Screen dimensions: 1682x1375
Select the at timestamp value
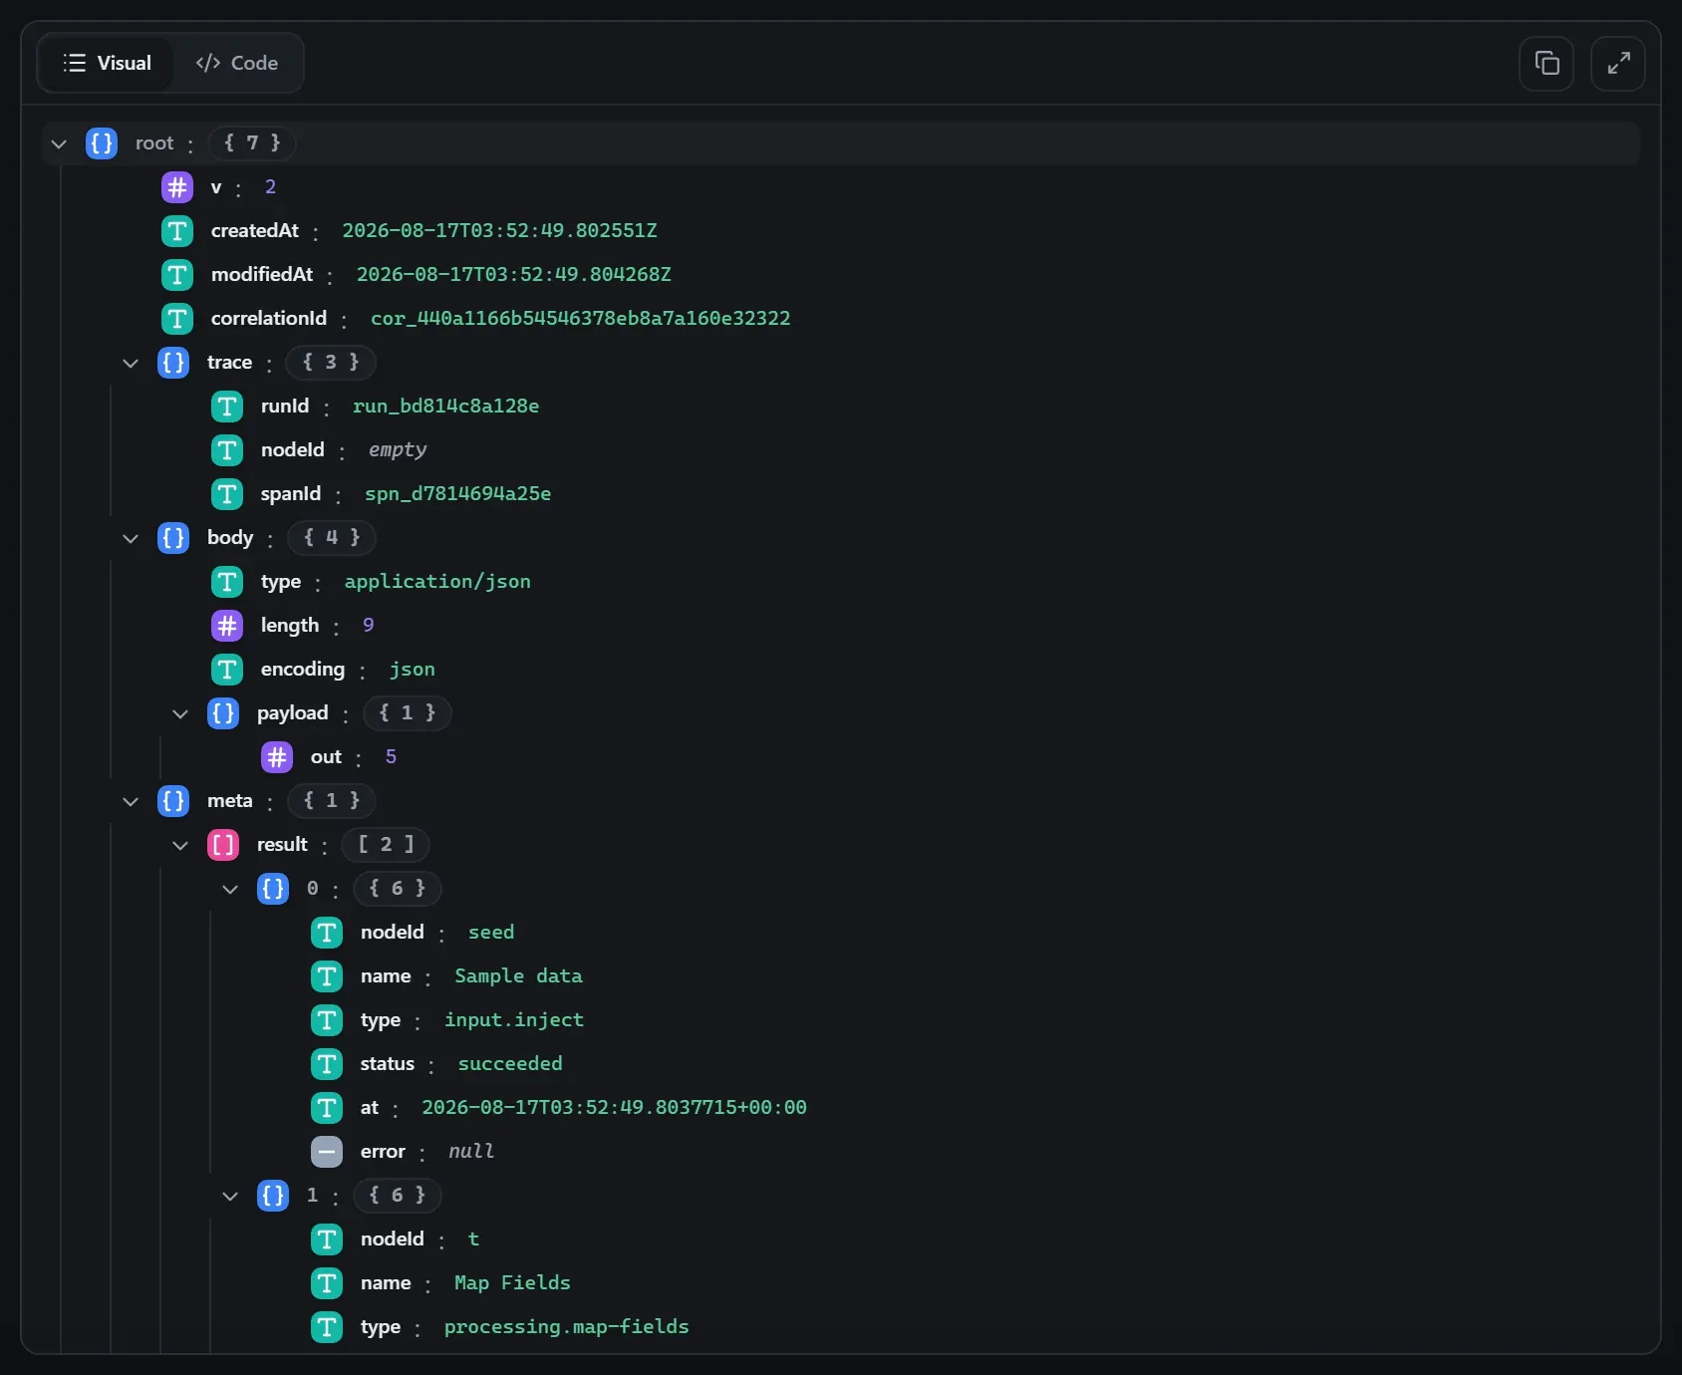coord(614,1108)
